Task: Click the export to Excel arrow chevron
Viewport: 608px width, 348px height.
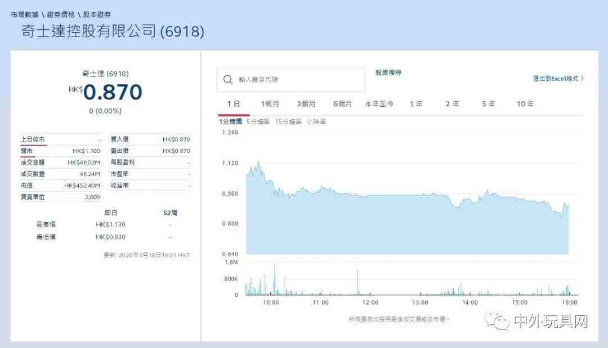Action: [x=582, y=79]
